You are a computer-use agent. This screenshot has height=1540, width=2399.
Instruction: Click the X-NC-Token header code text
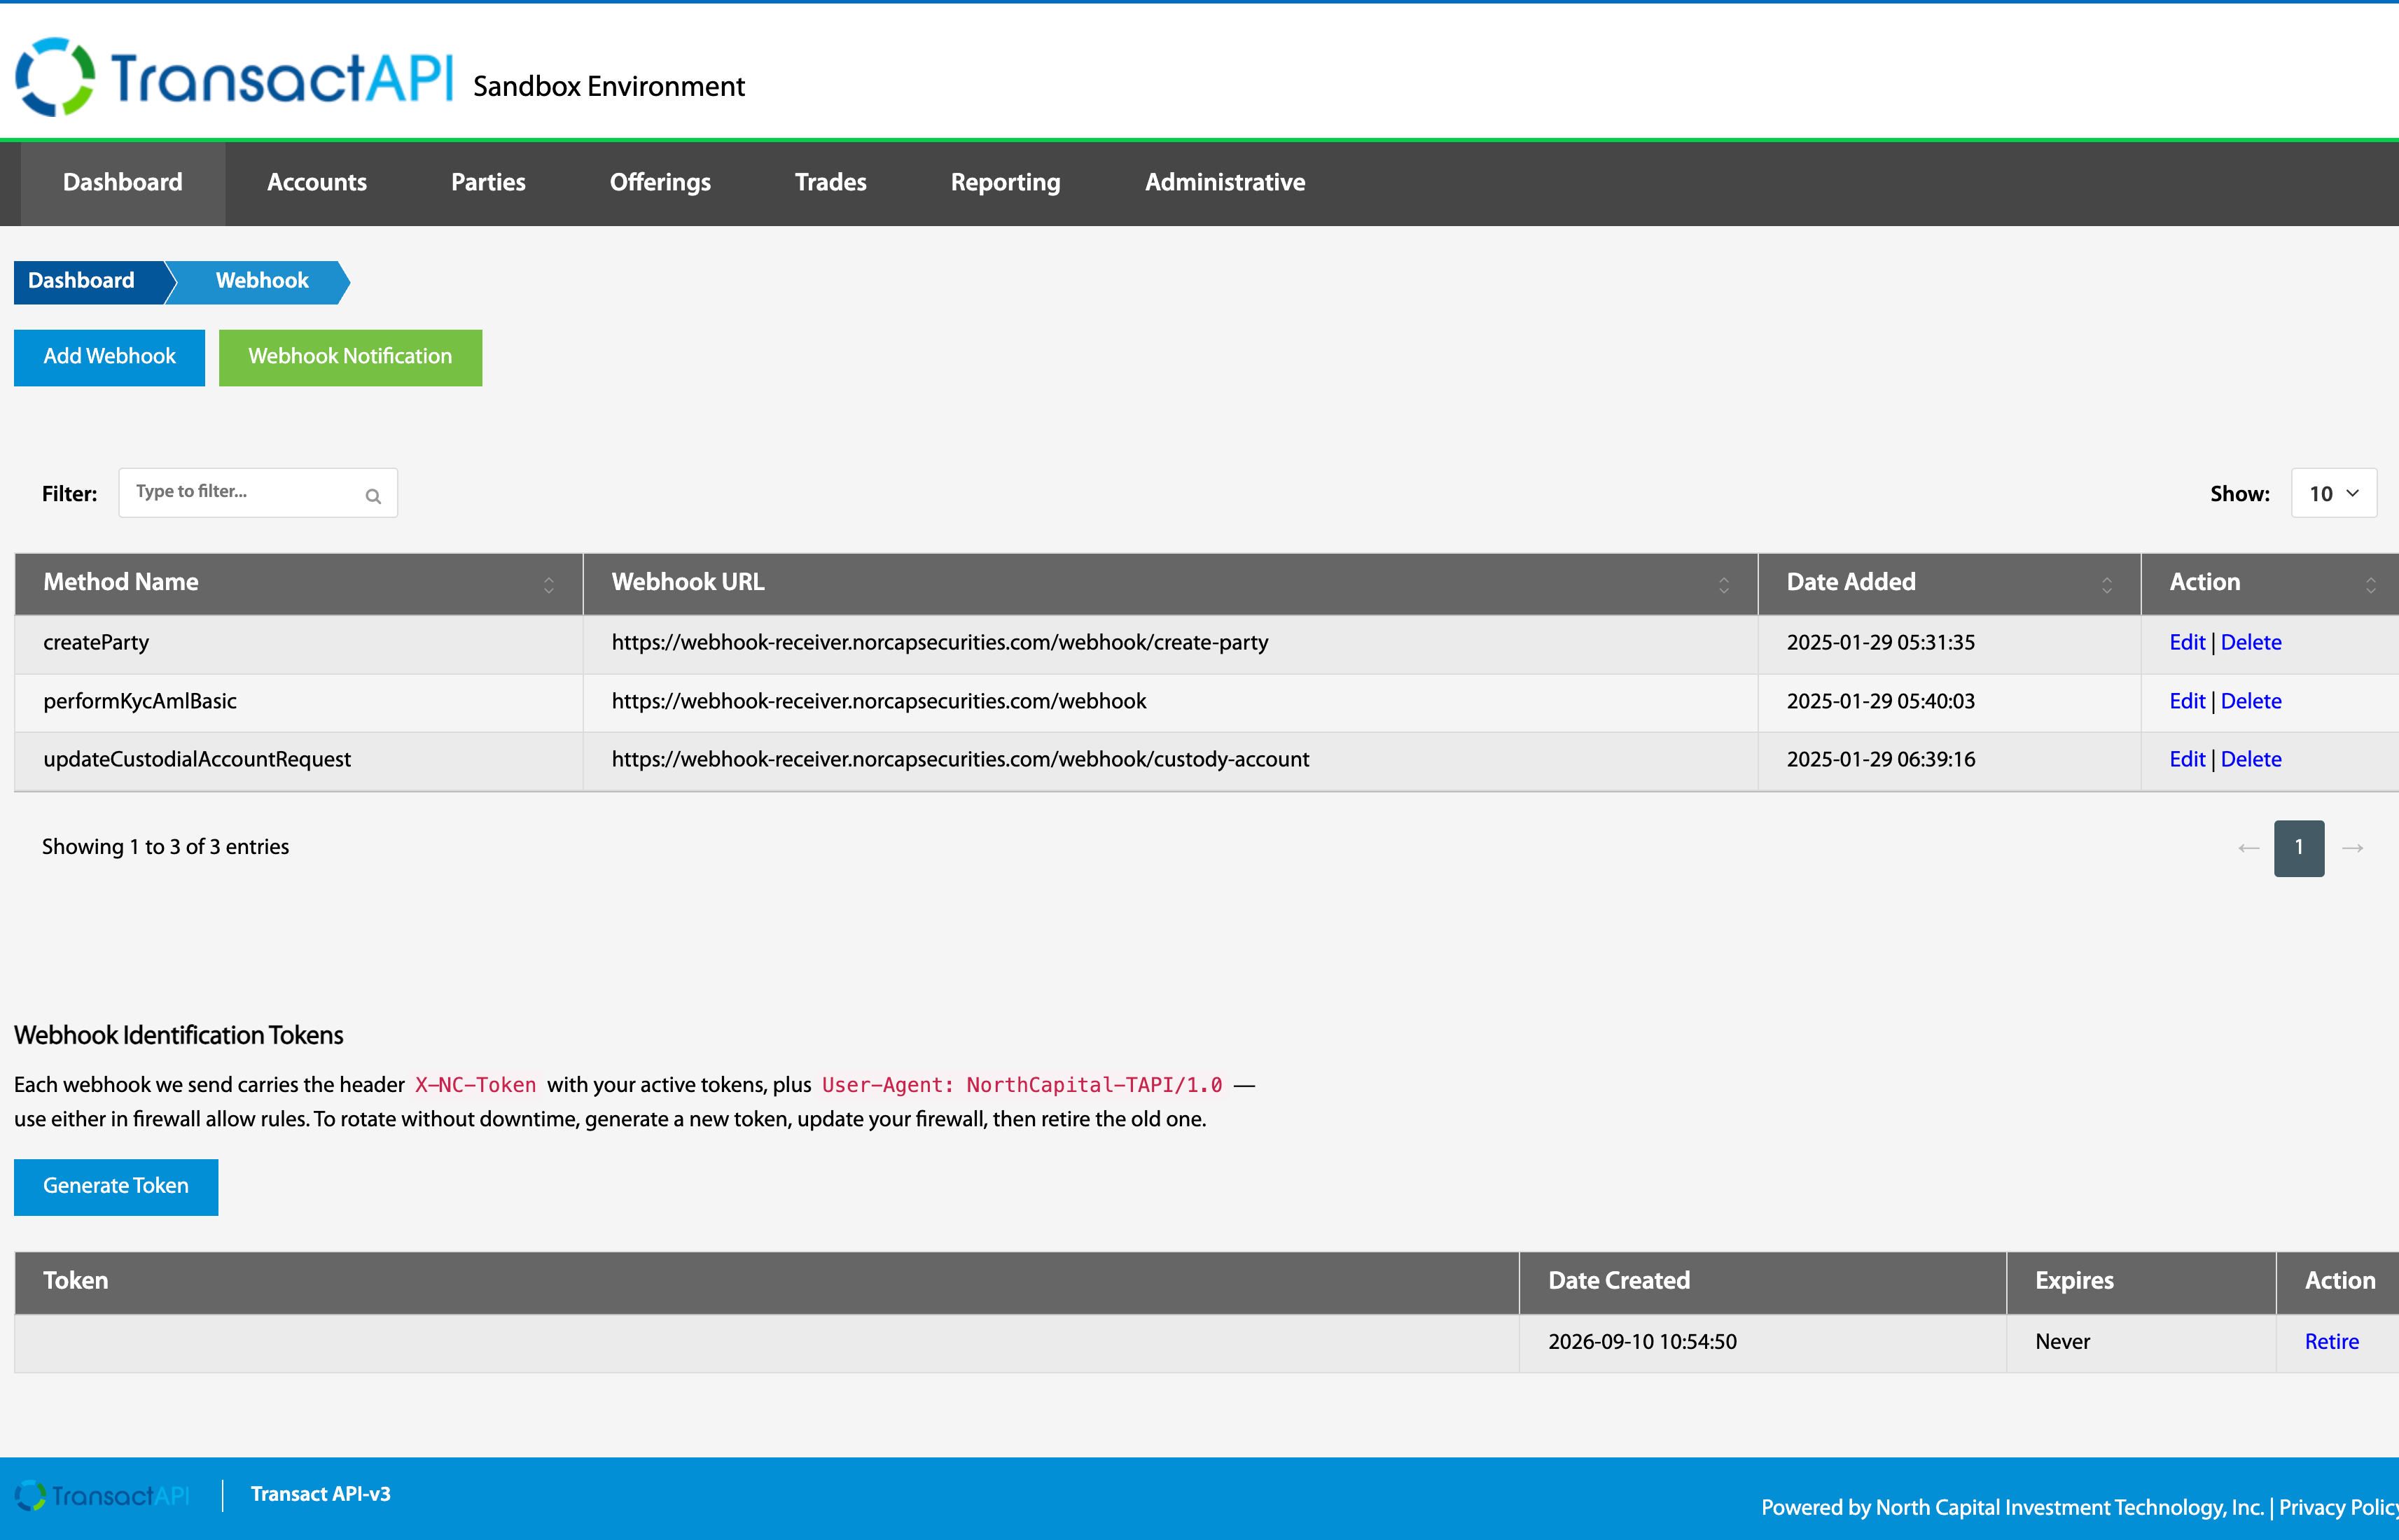[x=475, y=1085]
